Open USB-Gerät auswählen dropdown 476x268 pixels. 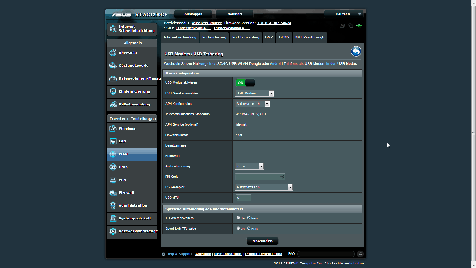pos(255,93)
